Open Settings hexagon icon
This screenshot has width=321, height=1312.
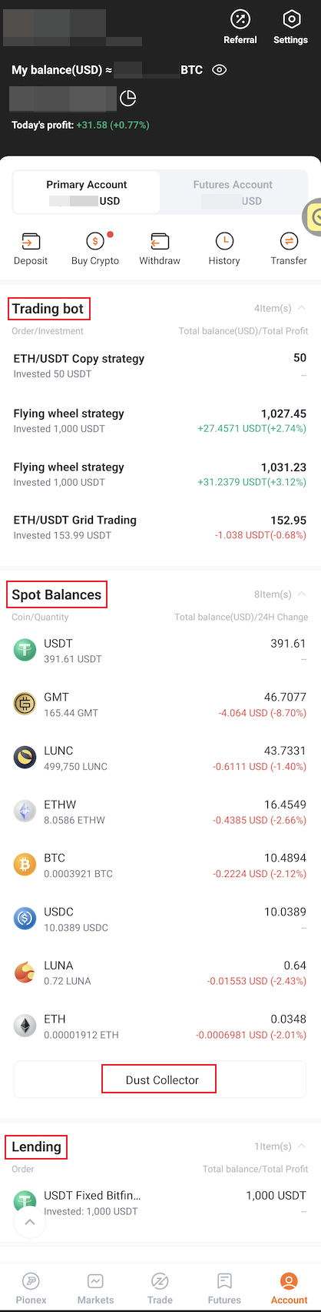291,20
